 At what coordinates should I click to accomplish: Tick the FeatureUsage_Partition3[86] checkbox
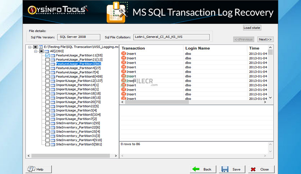48,64
